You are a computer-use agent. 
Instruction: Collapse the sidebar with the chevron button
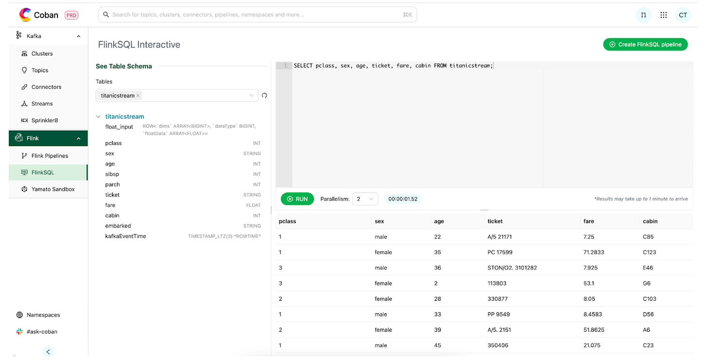[48, 351]
